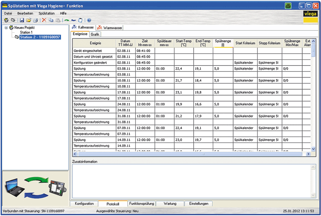Sort by the Datum column header
The height and width of the screenshot is (216, 321).
pos(126,43)
